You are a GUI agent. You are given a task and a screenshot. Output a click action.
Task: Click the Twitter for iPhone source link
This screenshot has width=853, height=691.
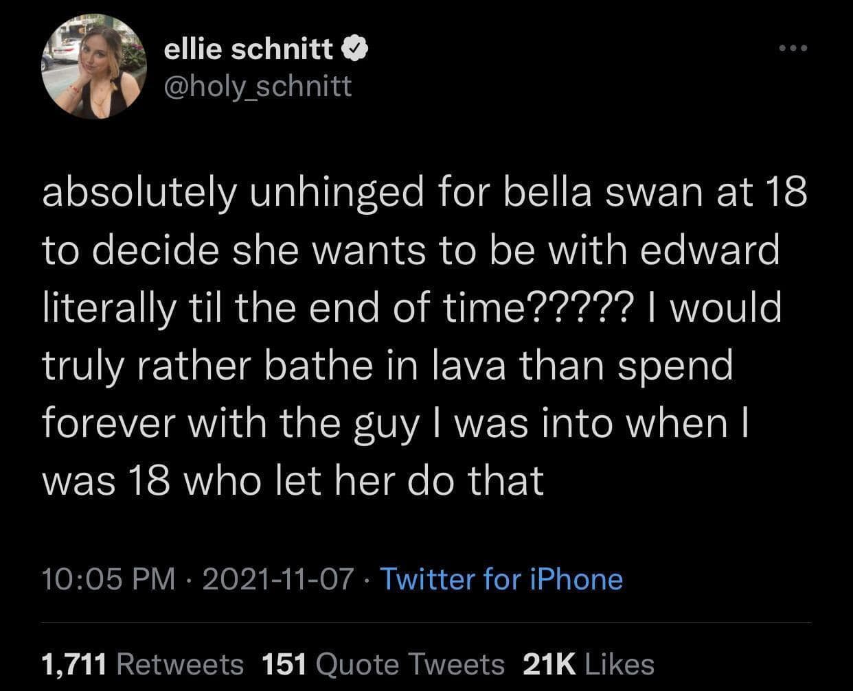click(501, 579)
